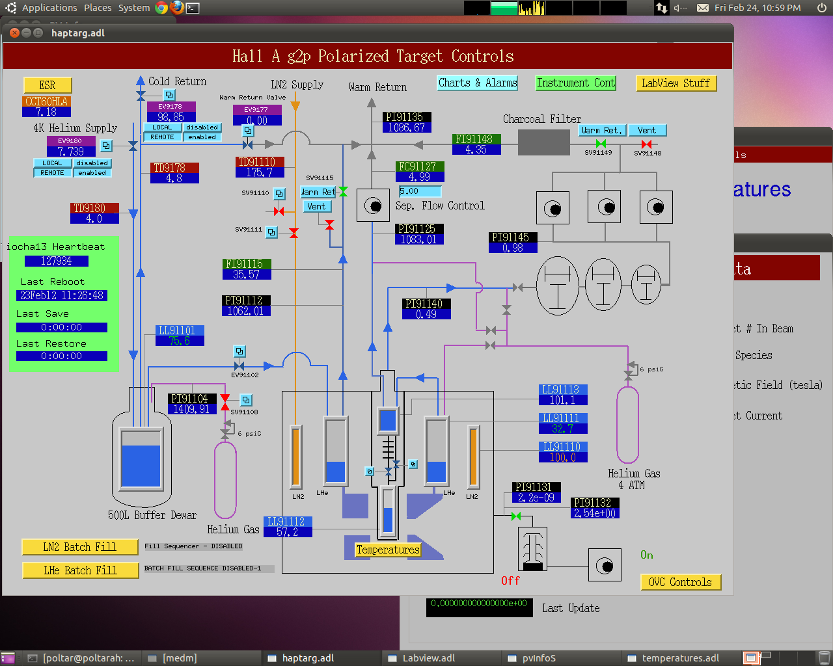The width and height of the screenshot is (833, 666).
Task: Open the display icon above EV91102
Action: [x=239, y=351]
